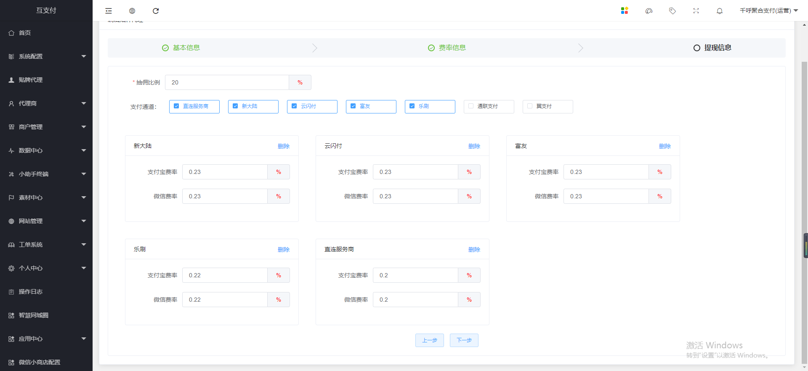Edit 富友 微信费率 input
The height and width of the screenshot is (371, 808).
point(606,196)
